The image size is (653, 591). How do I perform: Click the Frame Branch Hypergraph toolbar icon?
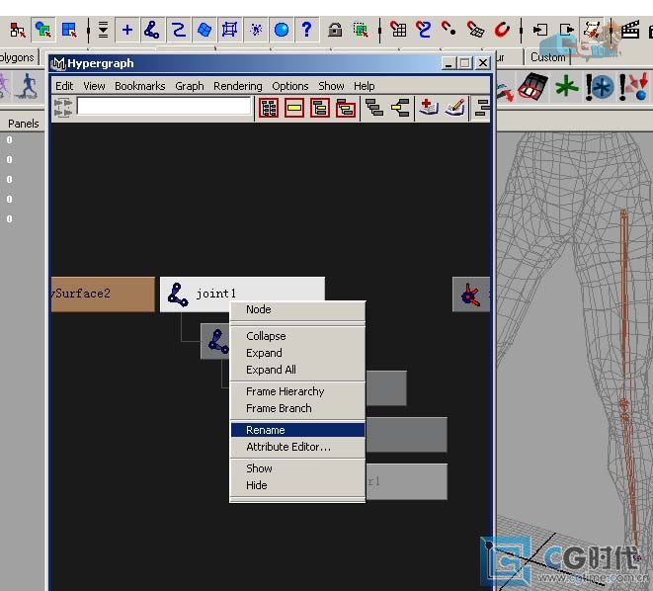click(x=346, y=109)
